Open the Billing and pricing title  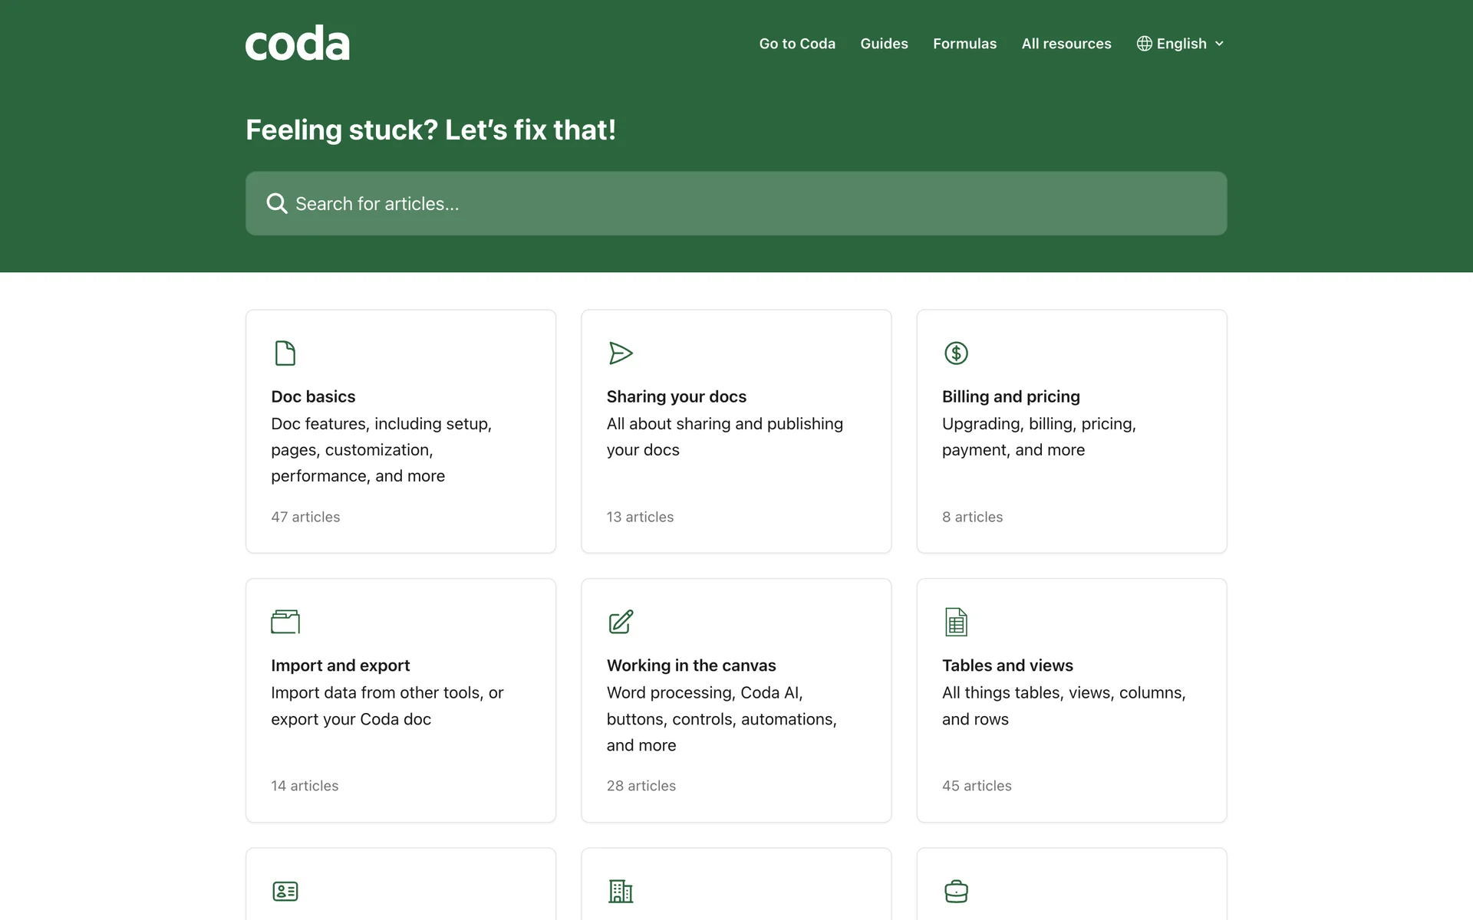[1010, 396]
